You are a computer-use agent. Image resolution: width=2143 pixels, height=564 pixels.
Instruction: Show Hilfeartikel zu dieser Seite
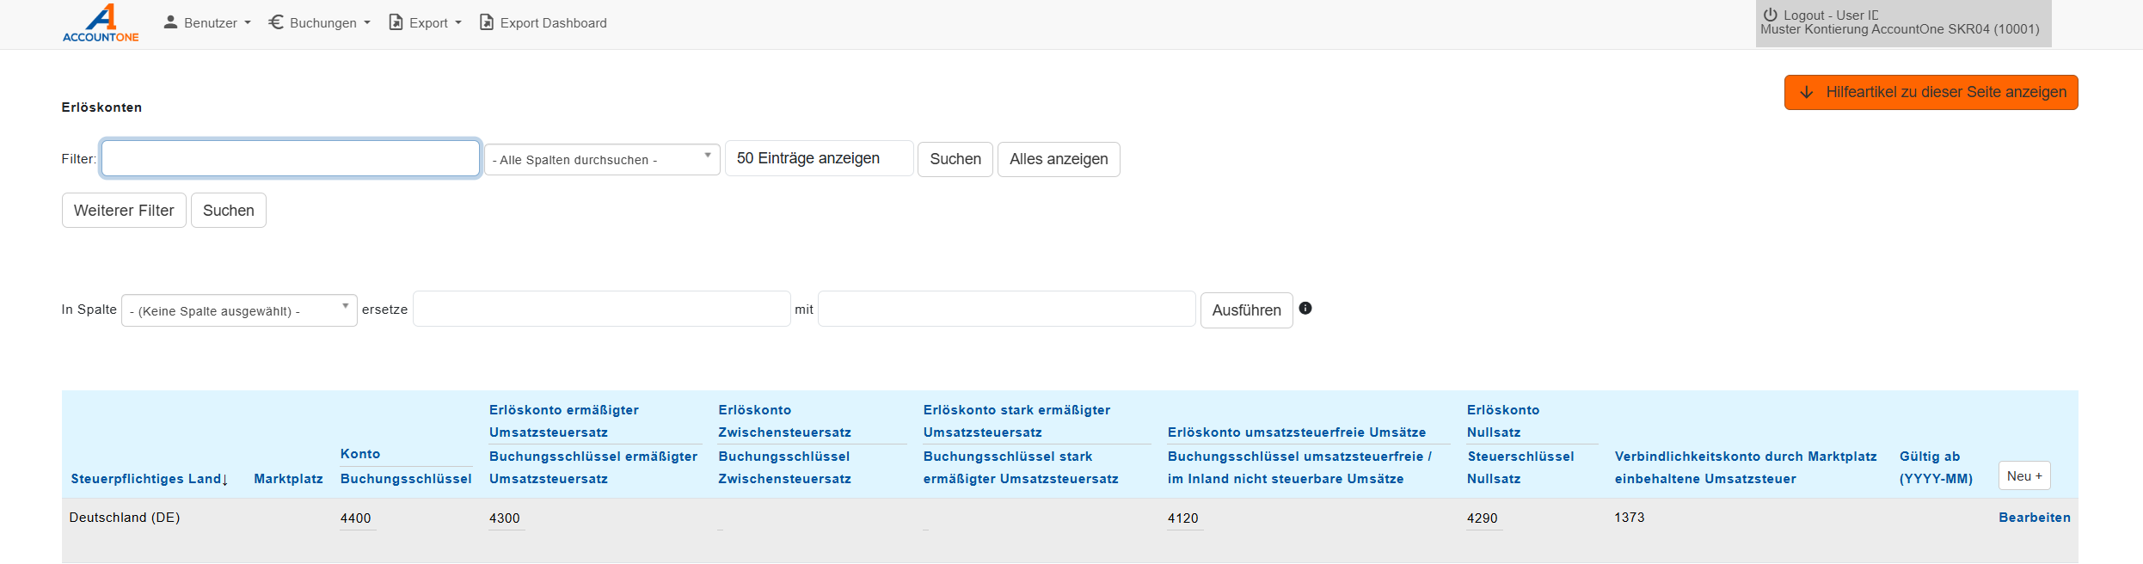[x=1931, y=92]
